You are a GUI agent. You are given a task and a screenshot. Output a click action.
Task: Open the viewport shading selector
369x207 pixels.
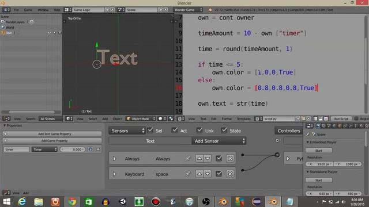pos(162,119)
